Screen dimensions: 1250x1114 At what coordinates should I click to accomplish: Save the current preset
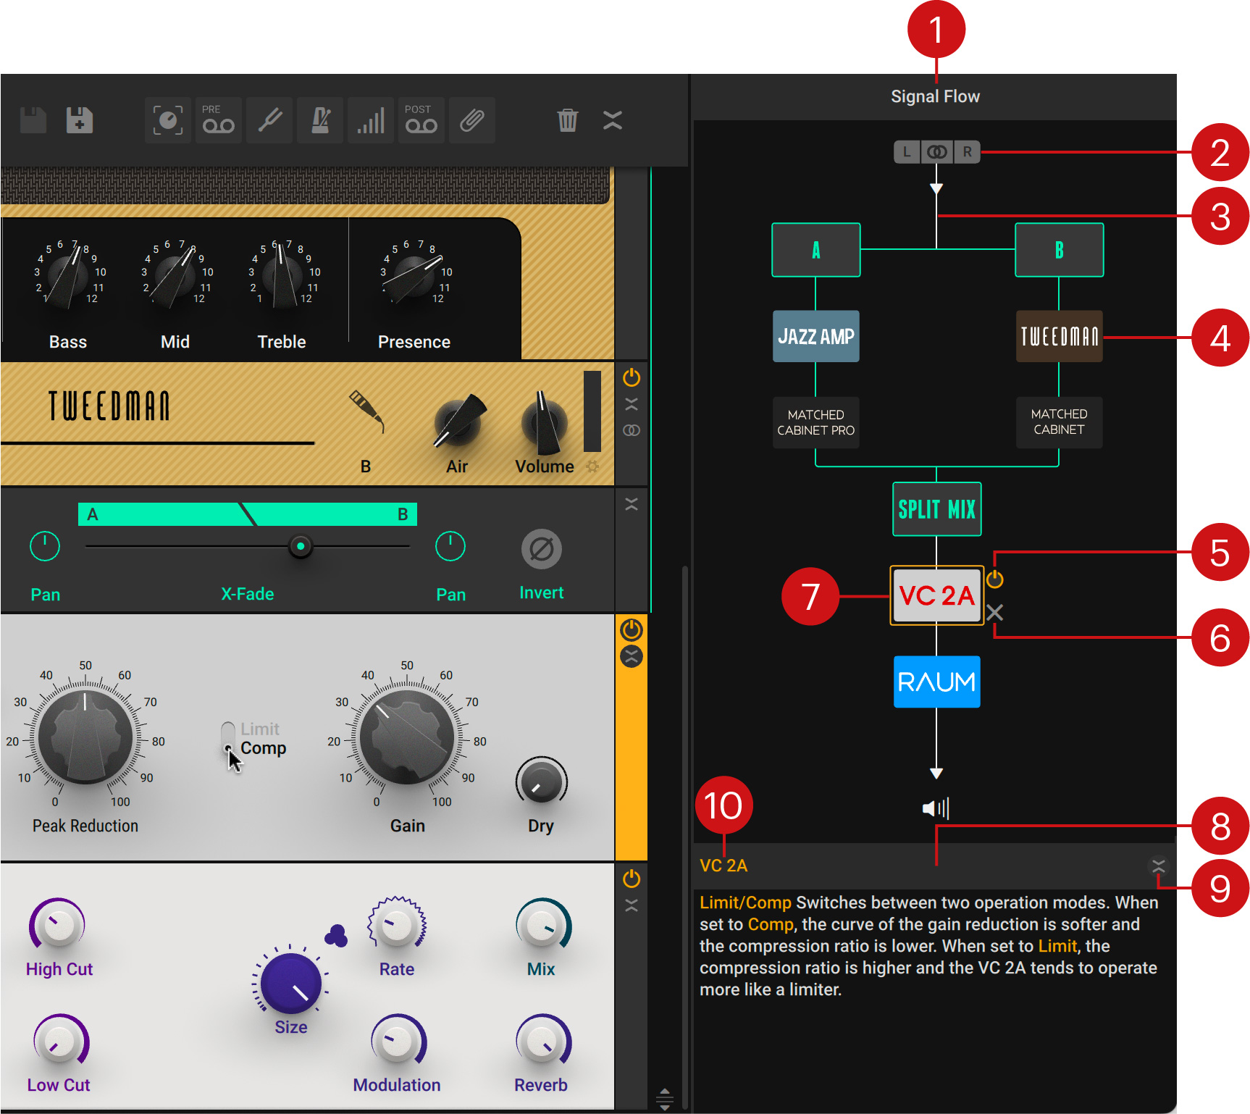(33, 120)
